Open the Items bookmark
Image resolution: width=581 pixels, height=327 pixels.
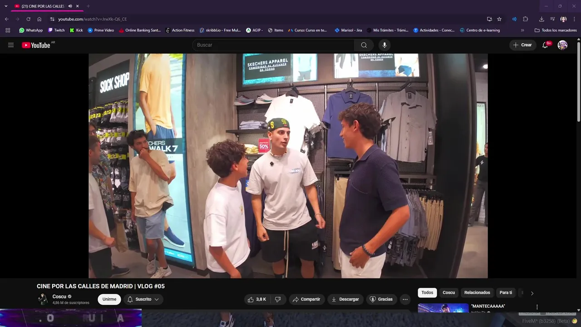(276, 30)
